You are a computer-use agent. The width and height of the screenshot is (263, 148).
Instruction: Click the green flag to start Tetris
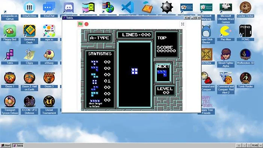pyautogui.click(x=80, y=24)
